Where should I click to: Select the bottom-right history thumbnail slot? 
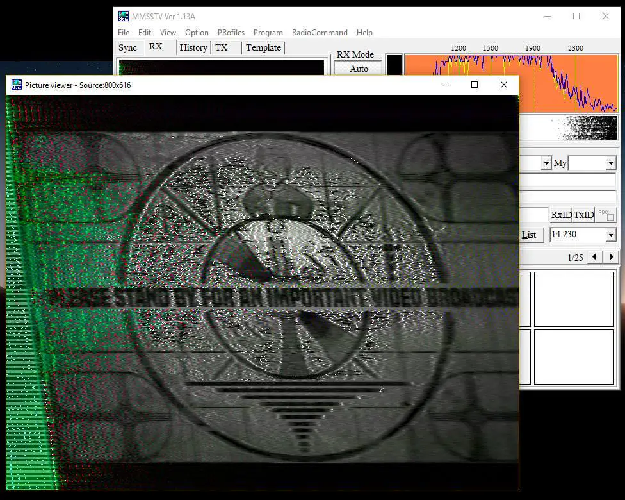pyautogui.click(x=574, y=357)
